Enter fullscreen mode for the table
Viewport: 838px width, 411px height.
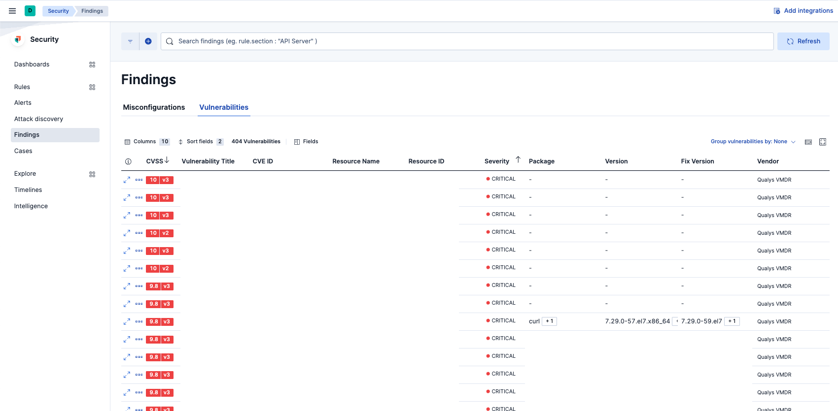tap(823, 142)
